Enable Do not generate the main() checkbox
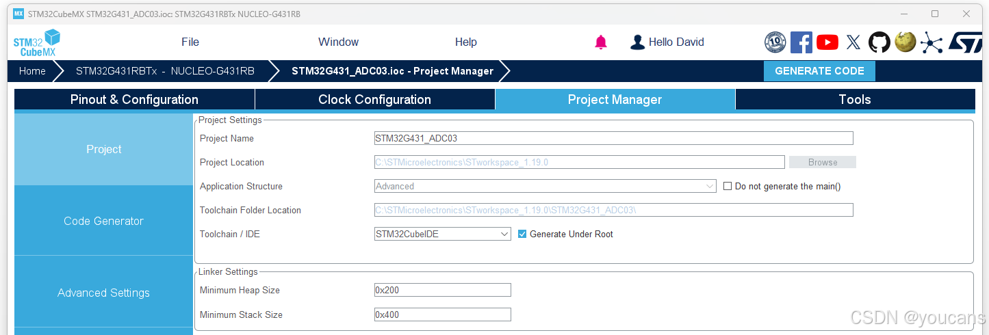Viewport: 989px width, 335px height. point(728,186)
